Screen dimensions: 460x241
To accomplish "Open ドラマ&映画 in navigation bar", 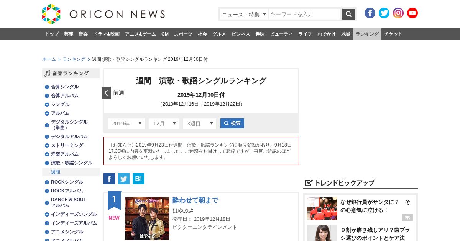I will [106, 34].
